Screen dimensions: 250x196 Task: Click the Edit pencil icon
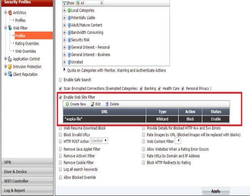pos(92,104)
